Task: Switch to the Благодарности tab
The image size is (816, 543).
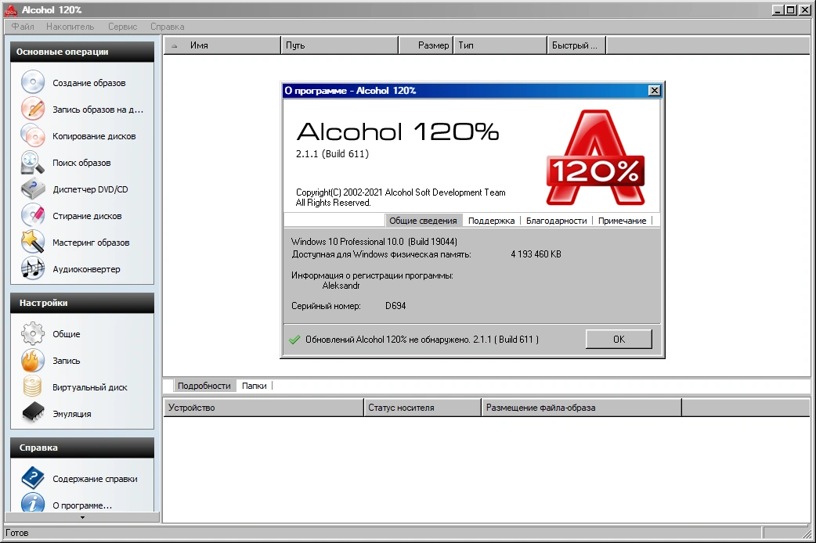Action: click(x=556, y=221)
